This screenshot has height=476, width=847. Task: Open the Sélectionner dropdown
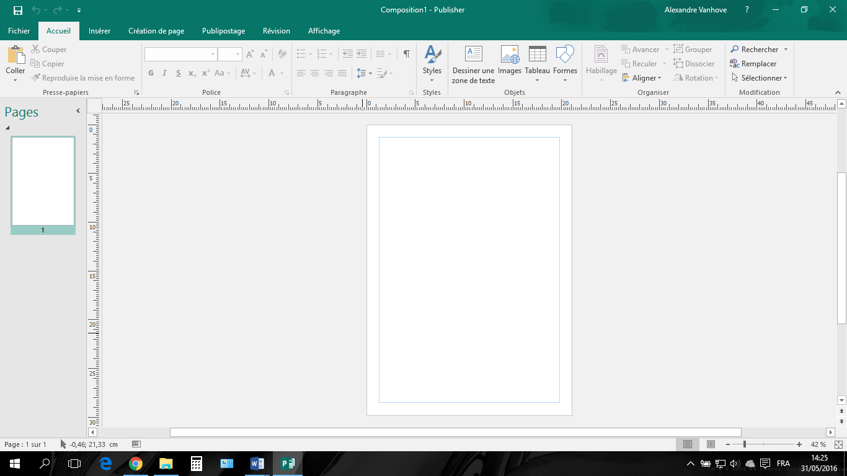(x=759, y=78)
